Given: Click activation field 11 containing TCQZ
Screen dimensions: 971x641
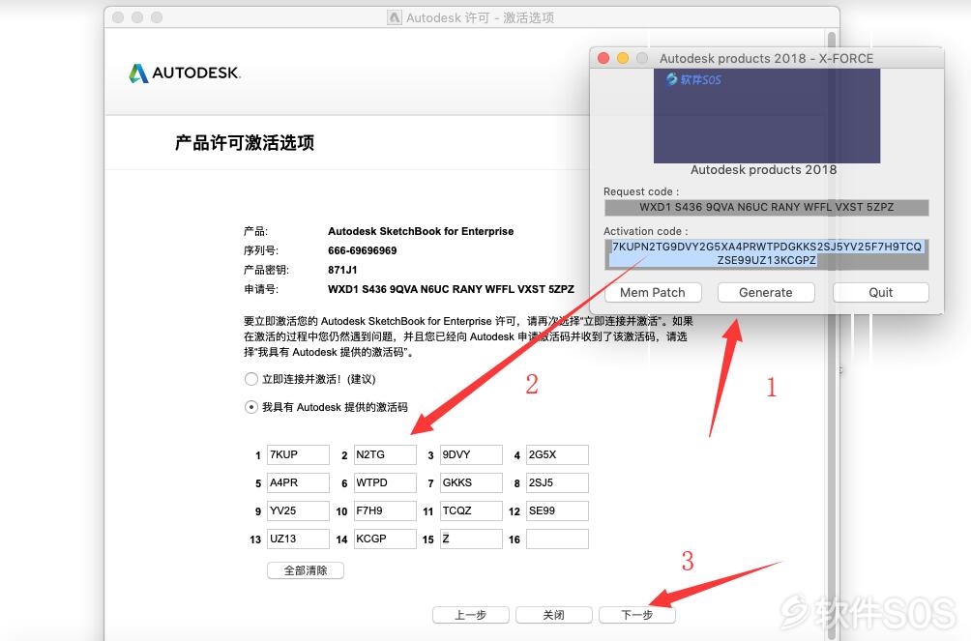Looking at the screenshot, I should coord(471,510).
